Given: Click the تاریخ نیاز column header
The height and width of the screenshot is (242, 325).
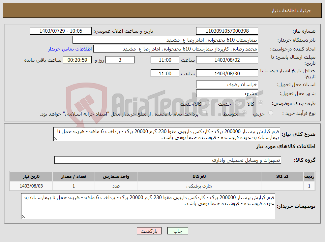Looking at the screenshot, I should point(31,176).
